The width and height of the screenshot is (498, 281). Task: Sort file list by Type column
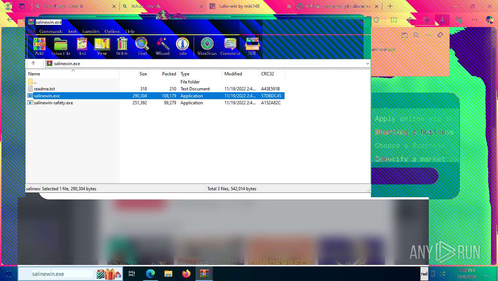[x=200, y=74]
